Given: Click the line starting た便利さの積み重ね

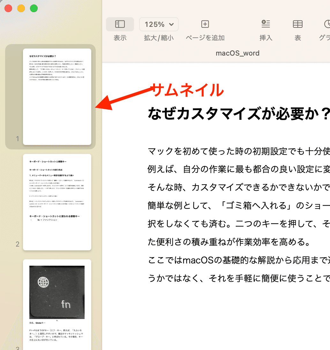Looking at the screenshot, I should [x=229, y=242].
